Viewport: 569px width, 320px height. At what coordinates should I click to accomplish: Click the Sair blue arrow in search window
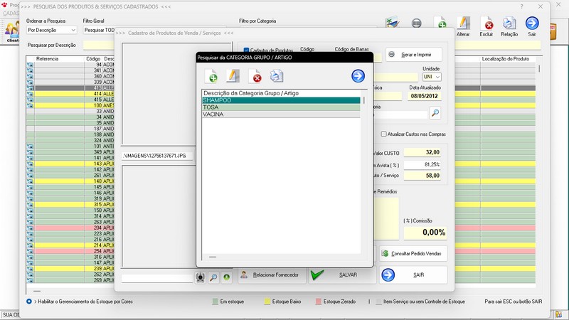tap(531, 26)
